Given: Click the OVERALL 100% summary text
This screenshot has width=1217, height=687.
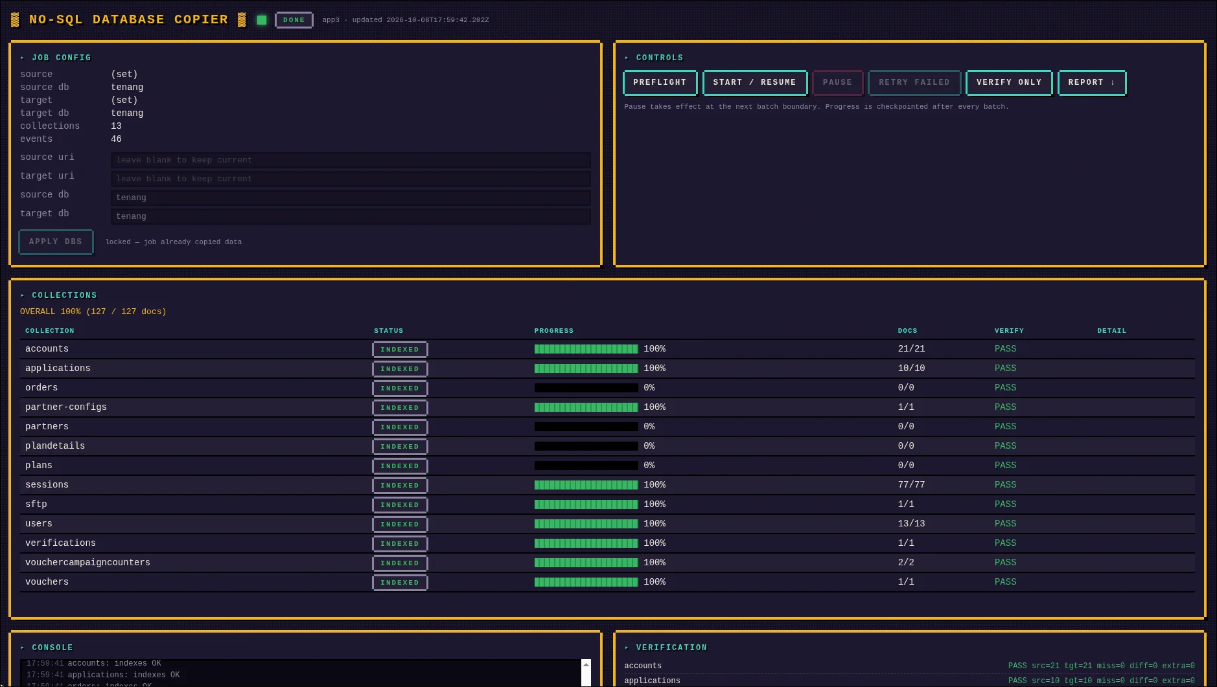Looking at the screenshot, I should pyautogui.click(x=93, y=311).
